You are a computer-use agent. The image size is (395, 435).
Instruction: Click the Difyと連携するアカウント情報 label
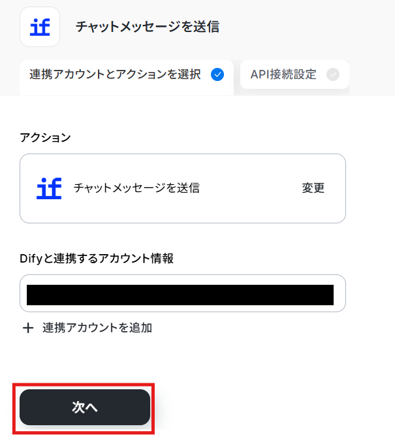tap(97, 258)
